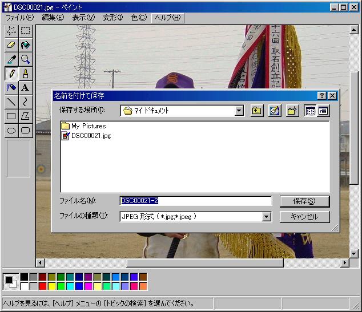Switch the file list to Details view
Viewport: 362px width, 312px height.
(x=323, y=111)
